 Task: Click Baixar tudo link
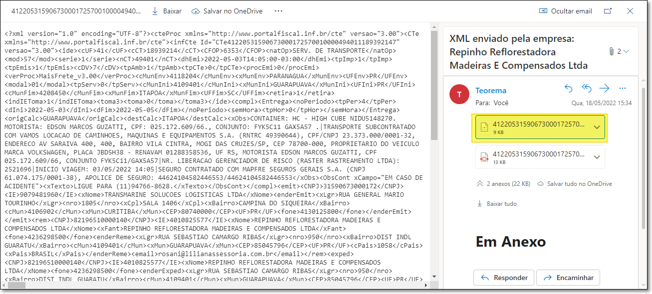tap(497, 204)
